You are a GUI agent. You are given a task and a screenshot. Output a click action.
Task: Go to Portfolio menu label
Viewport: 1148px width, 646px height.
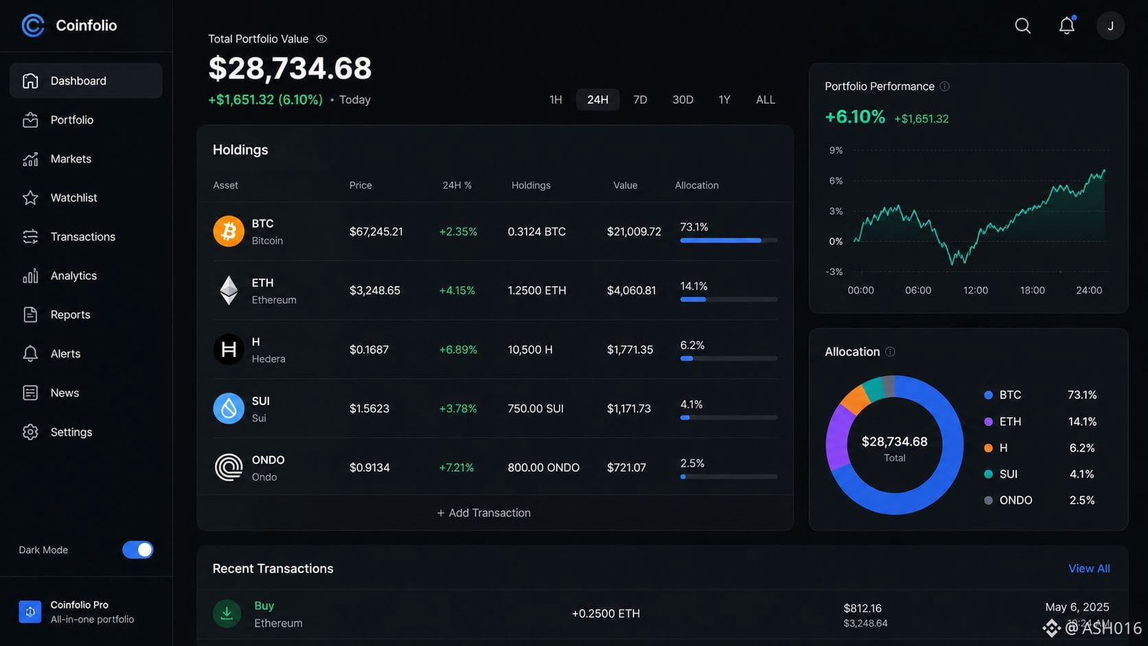click(72, 120)
